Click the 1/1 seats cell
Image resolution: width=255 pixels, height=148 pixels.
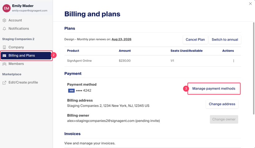(172, 61)
